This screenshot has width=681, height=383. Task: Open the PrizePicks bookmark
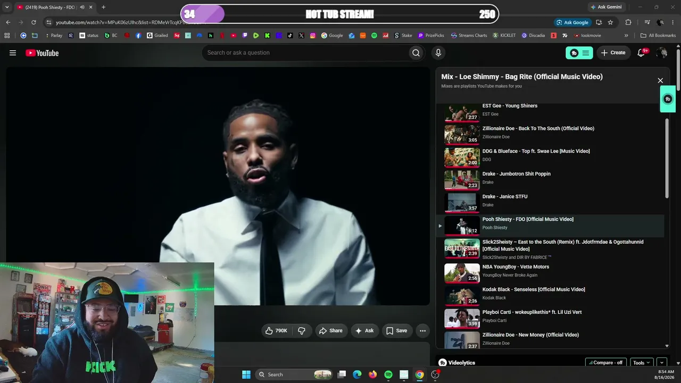431,36
